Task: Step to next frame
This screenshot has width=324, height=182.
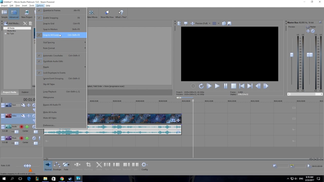Action: click(266, 86)
